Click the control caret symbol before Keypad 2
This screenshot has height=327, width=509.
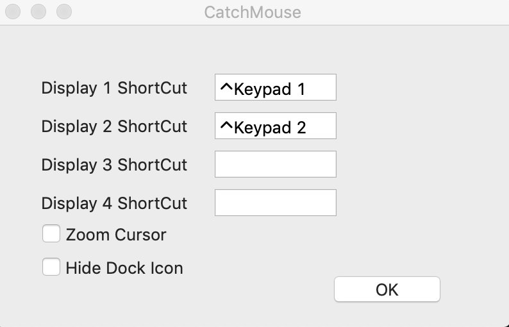pyautogui.click(x=226, y=124)
